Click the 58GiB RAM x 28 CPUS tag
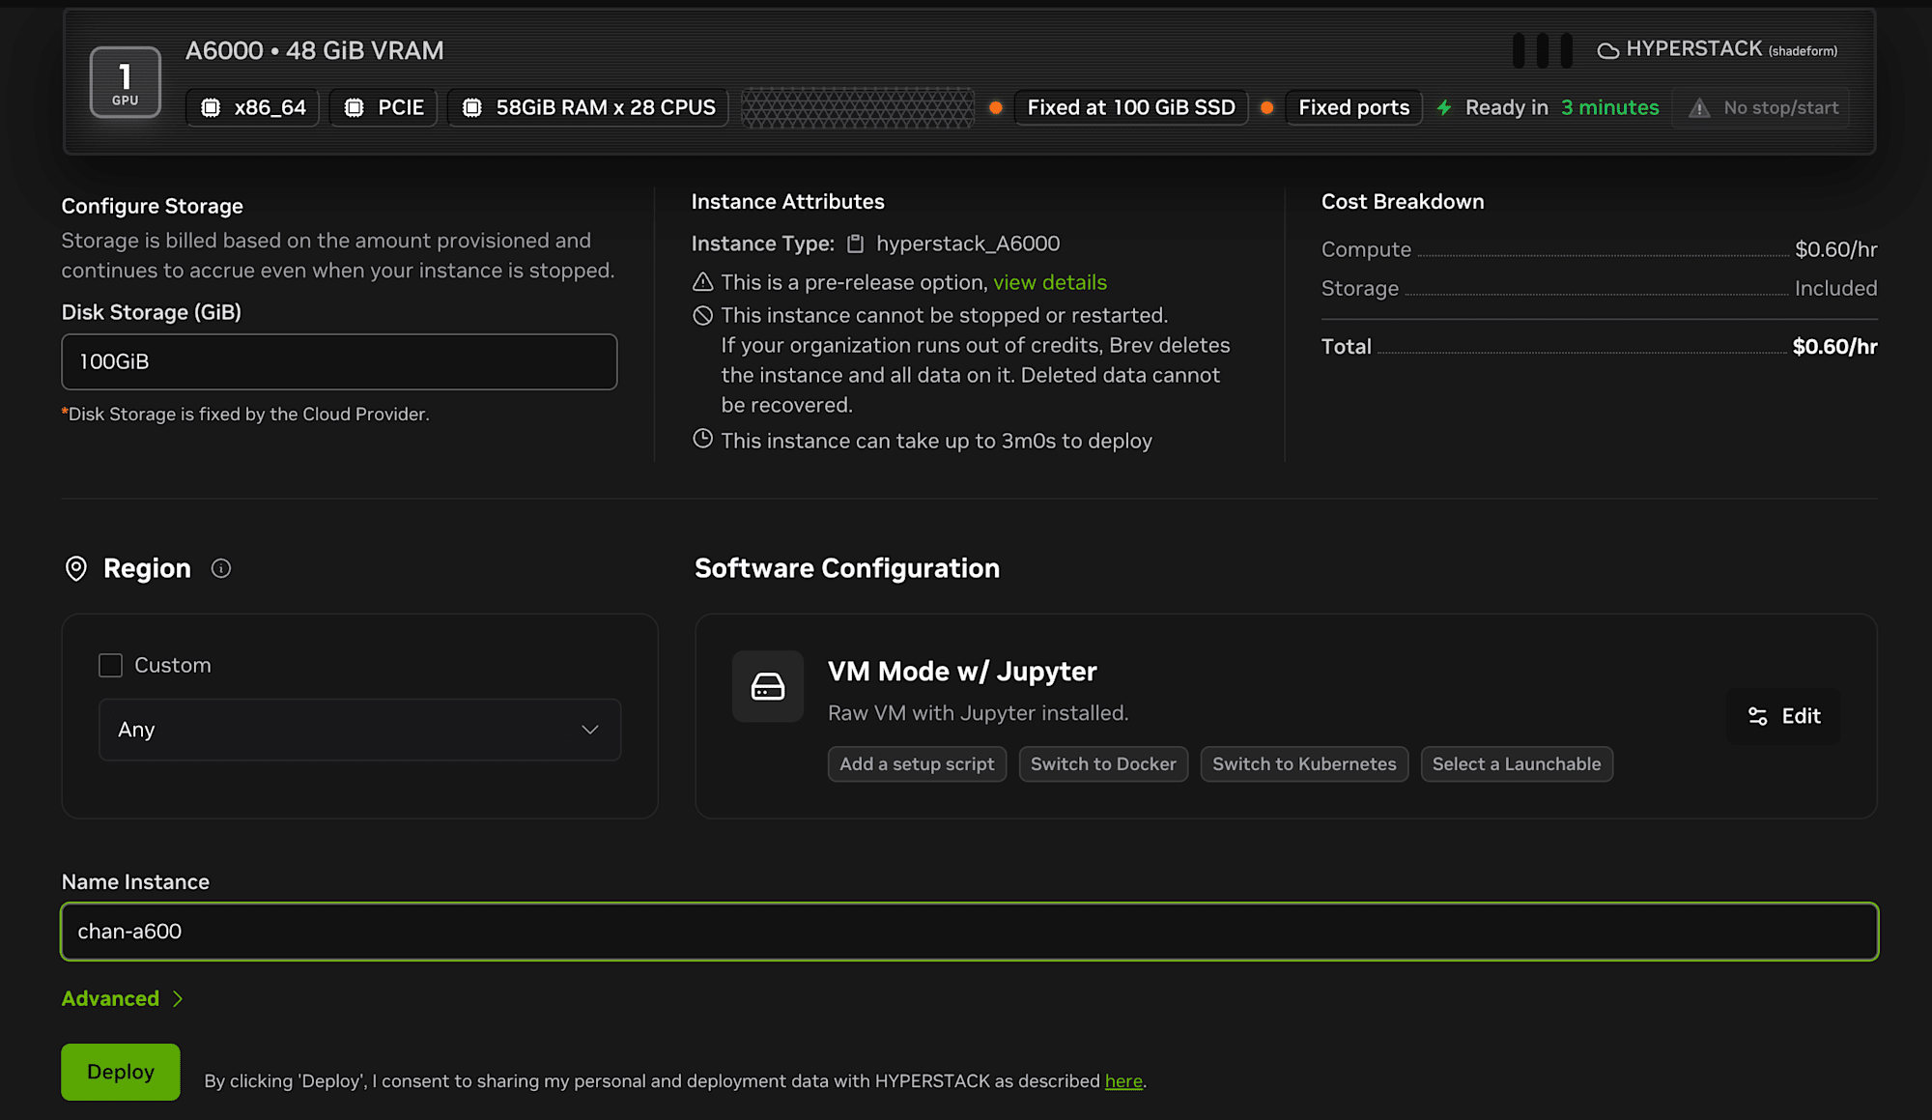Image resolution: width=1932 pixels, height=1120 pixels. (588, 108)
